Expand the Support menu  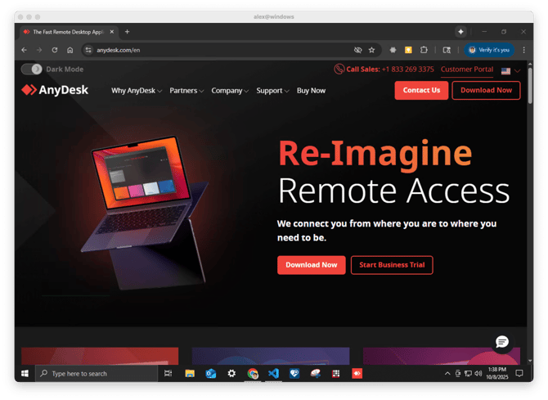(x=272, y=91)
